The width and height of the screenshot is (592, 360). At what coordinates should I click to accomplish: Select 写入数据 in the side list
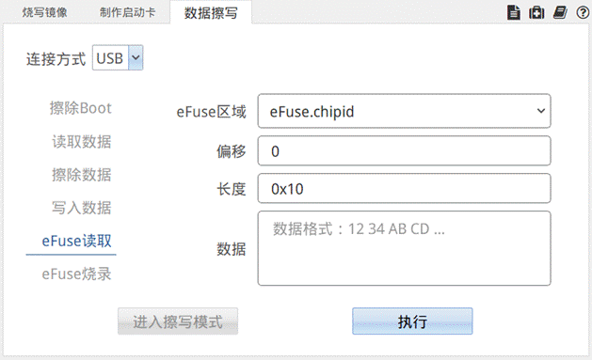tap(82, 208)
